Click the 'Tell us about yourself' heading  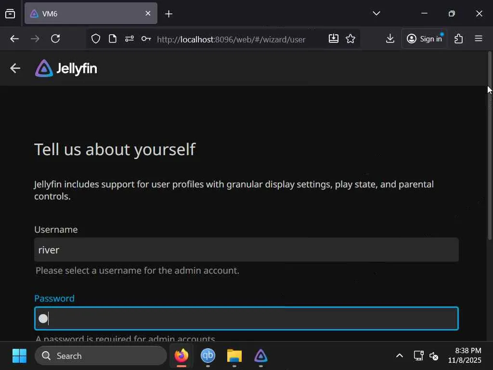115,149
